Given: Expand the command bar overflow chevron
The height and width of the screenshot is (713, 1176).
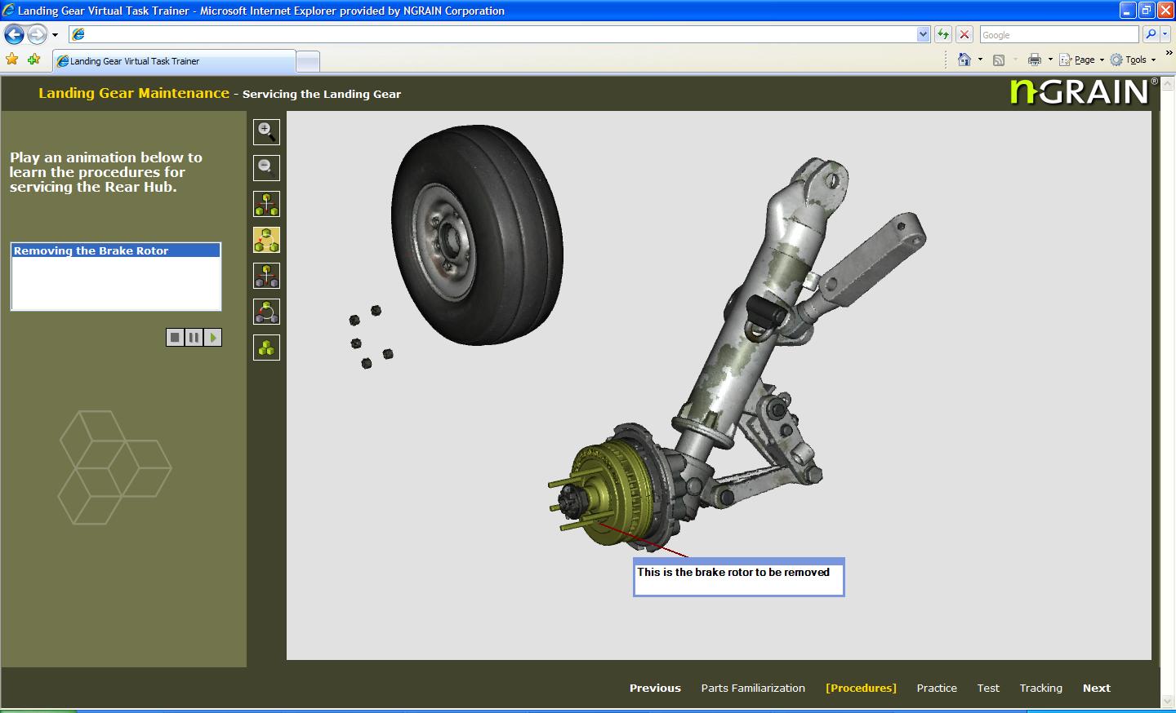Looking at the screenshot, I should coord(1169,53).
